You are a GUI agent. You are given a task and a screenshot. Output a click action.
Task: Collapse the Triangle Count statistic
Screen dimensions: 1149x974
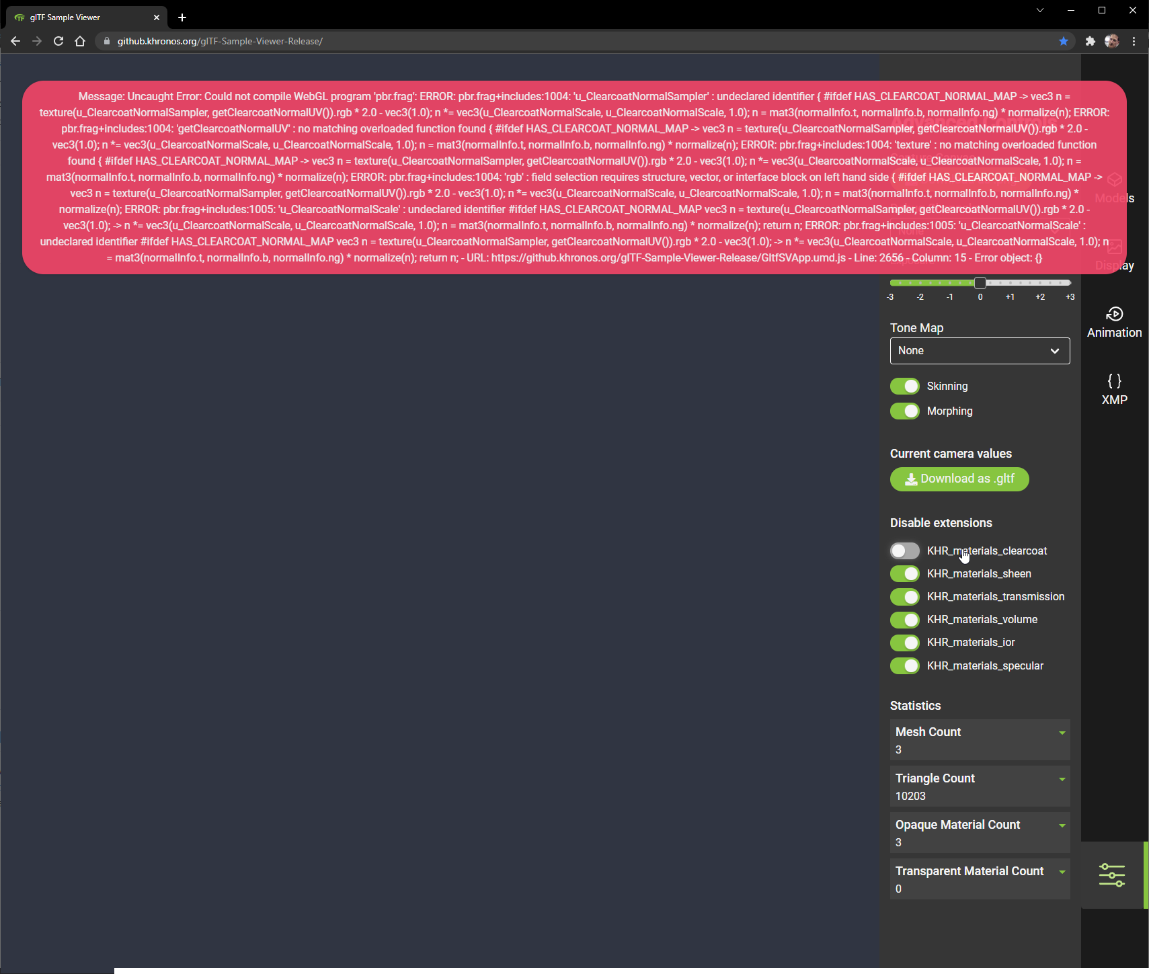pyautogui.click(x=1061, y=779)
